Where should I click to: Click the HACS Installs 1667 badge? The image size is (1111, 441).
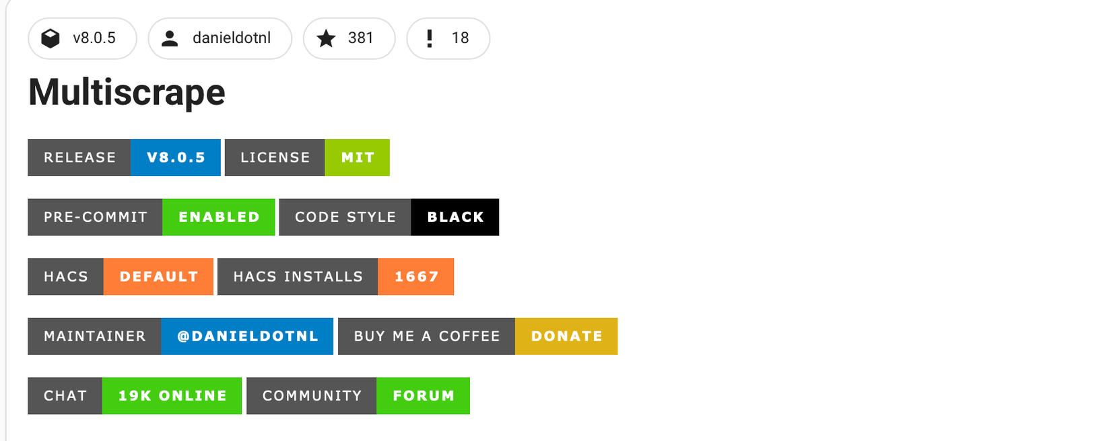[x=335, y=276]
